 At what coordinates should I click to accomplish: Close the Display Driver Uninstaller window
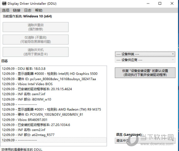172,4
